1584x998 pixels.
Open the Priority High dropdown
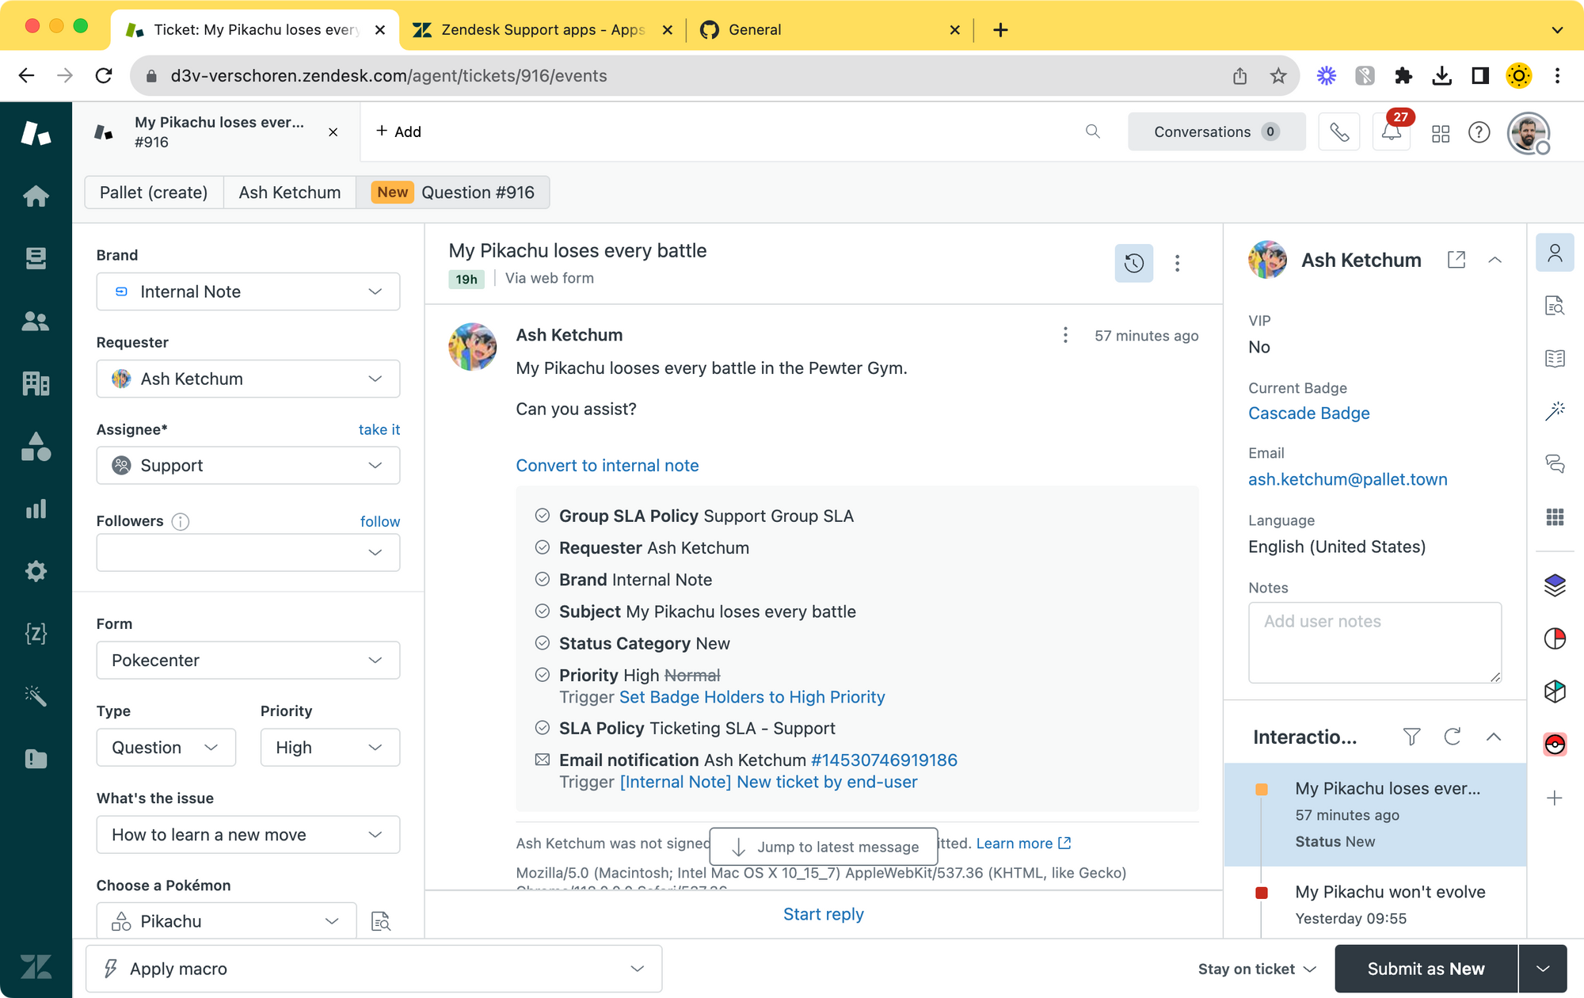click(329, 747)
